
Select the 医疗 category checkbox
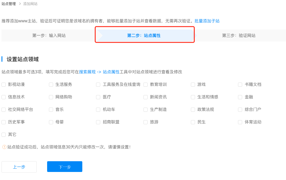tap(98, 97)
